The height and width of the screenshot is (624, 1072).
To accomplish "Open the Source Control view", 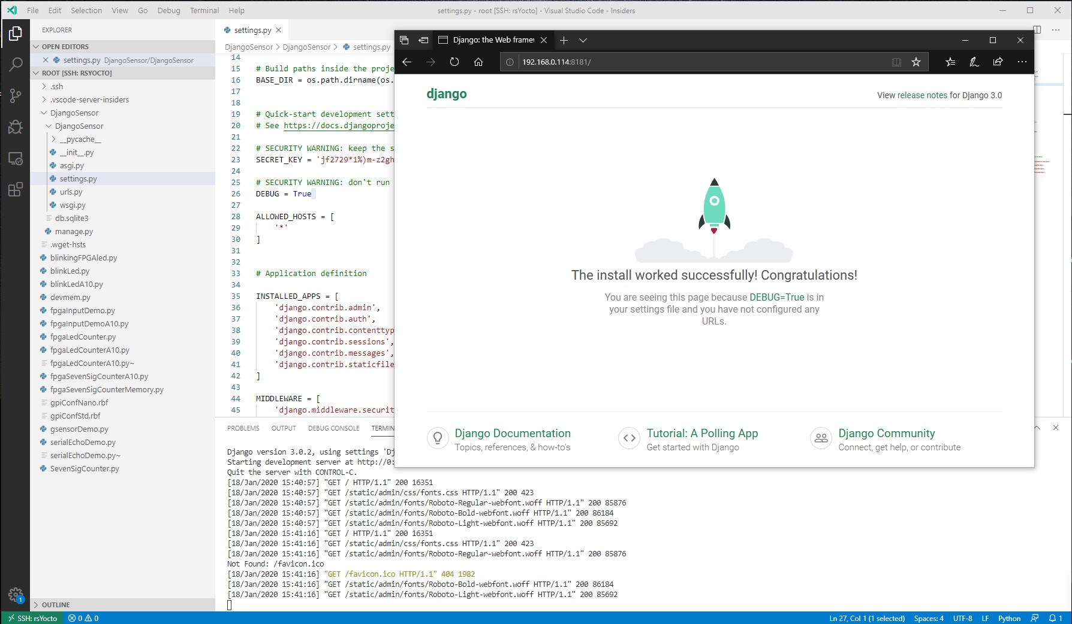I will [16, 95].
